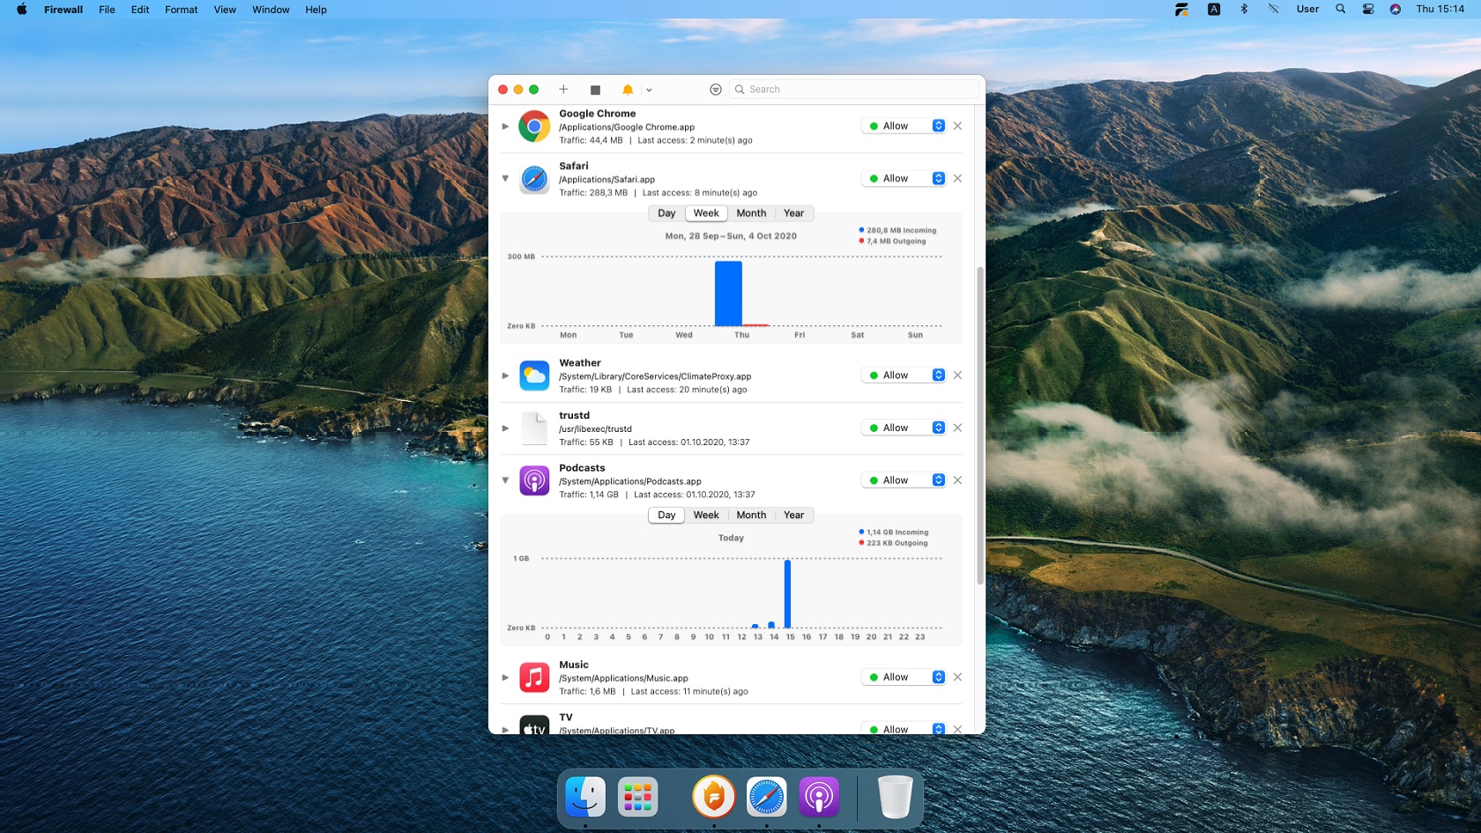Image resolution: width=1481 pixels, height=833 pixels.
Task: Expand the Google Chrome row
Action: 505,126
